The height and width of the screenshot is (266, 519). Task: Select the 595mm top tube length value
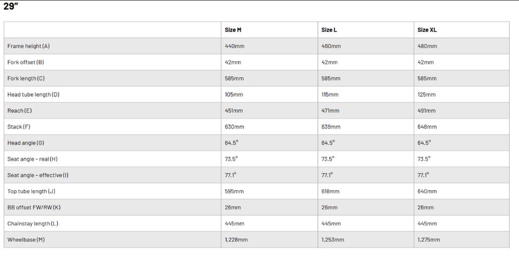[234, 191]
